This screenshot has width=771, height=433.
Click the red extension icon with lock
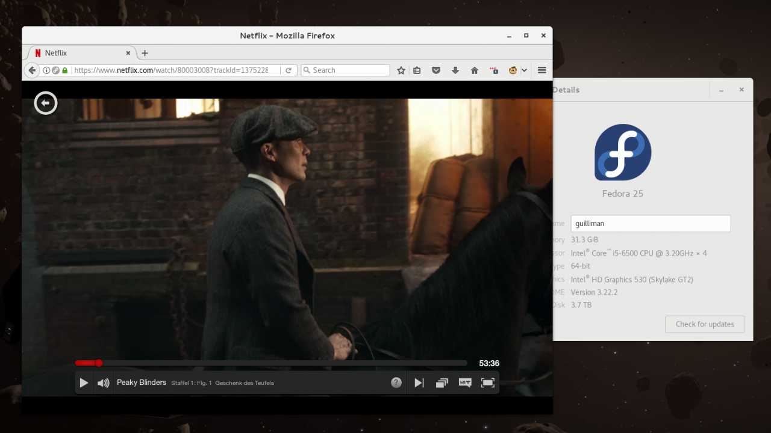494,70
